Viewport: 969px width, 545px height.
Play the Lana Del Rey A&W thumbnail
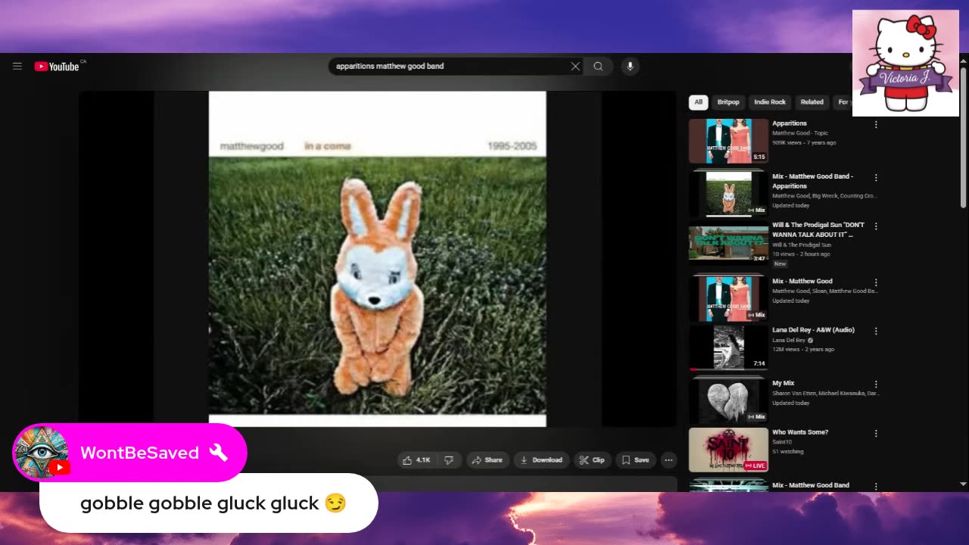tap(728, 347)
